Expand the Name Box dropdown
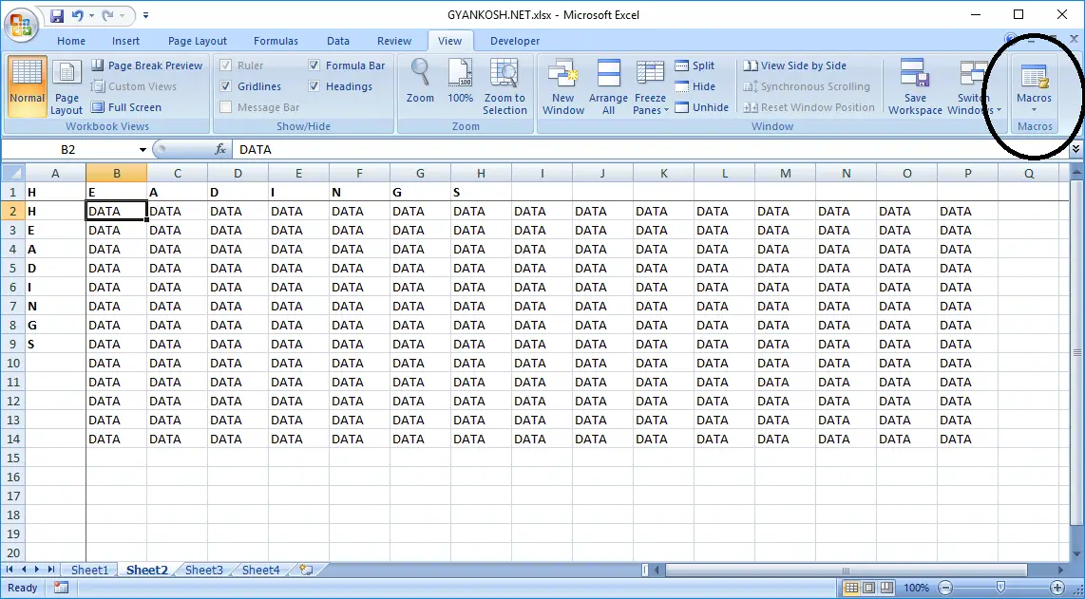Image resolution: width=1085 pixels, height=599 pixels. tap(143, 149)
